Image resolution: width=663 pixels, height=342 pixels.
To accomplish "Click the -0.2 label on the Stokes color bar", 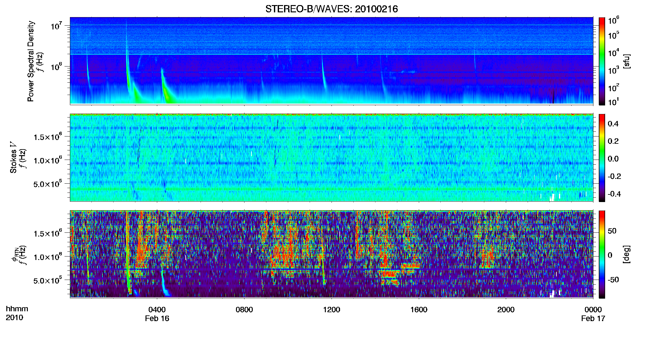I will (x=614, y=176).
